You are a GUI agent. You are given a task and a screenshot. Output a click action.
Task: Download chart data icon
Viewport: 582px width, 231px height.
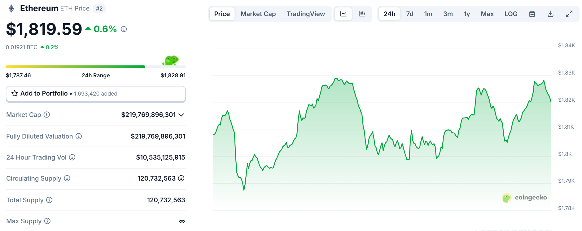551,14
